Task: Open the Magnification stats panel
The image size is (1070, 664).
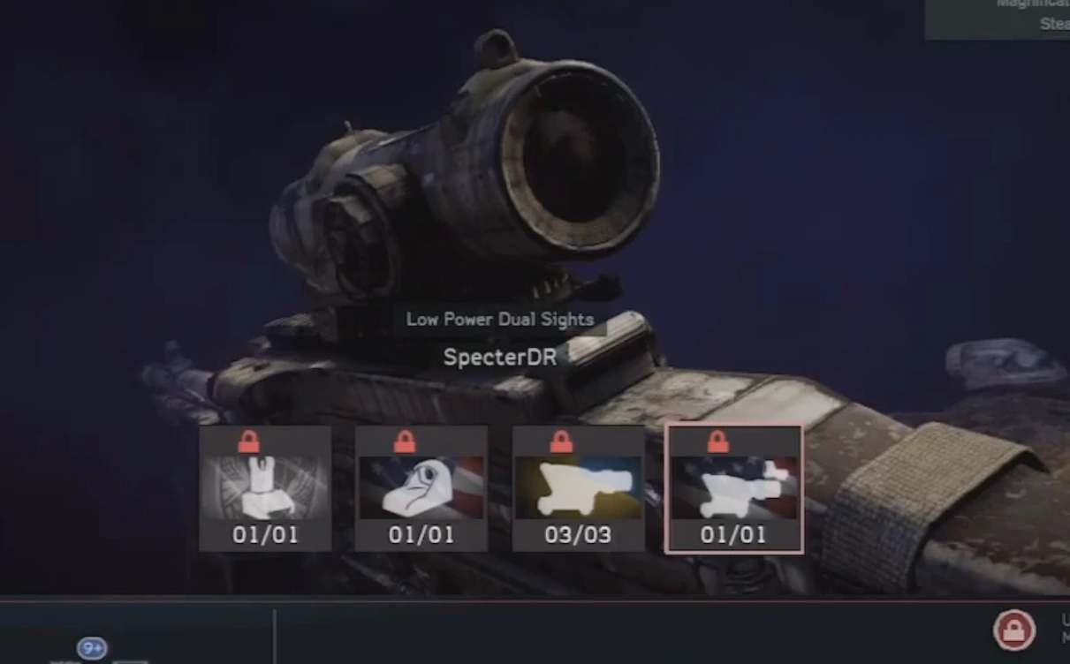Action: point(998,19)
